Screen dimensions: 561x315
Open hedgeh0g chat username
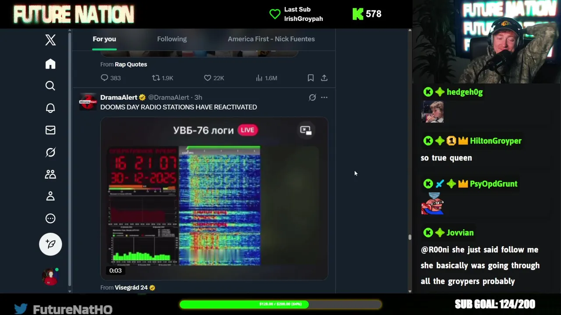pyautogui.click(x=465, y=92)
